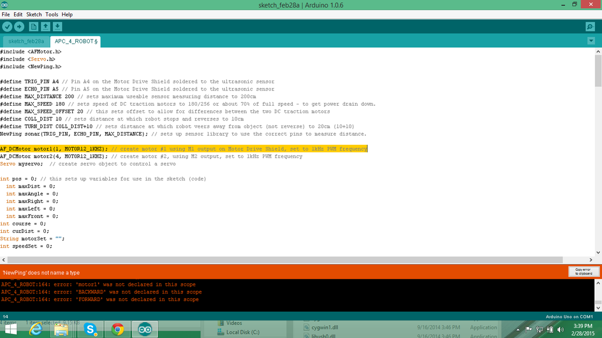Open Local Disk (C:) in Explorer window
Image resolution: width=602 pixels, height=338 pixels.
coord(239,332)
